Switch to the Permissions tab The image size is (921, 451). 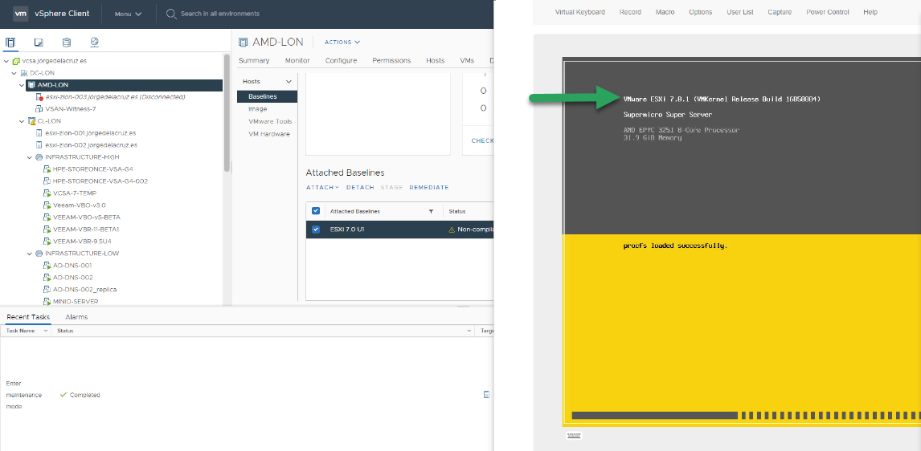tap(391, 60)
